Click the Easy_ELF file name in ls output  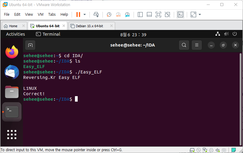[x=34, y=67]
